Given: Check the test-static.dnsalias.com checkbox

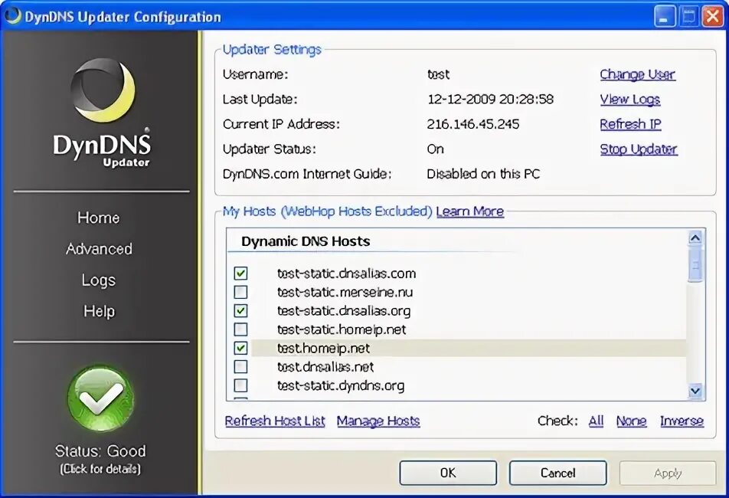Looking at the screenshot, I should (240, 273).
